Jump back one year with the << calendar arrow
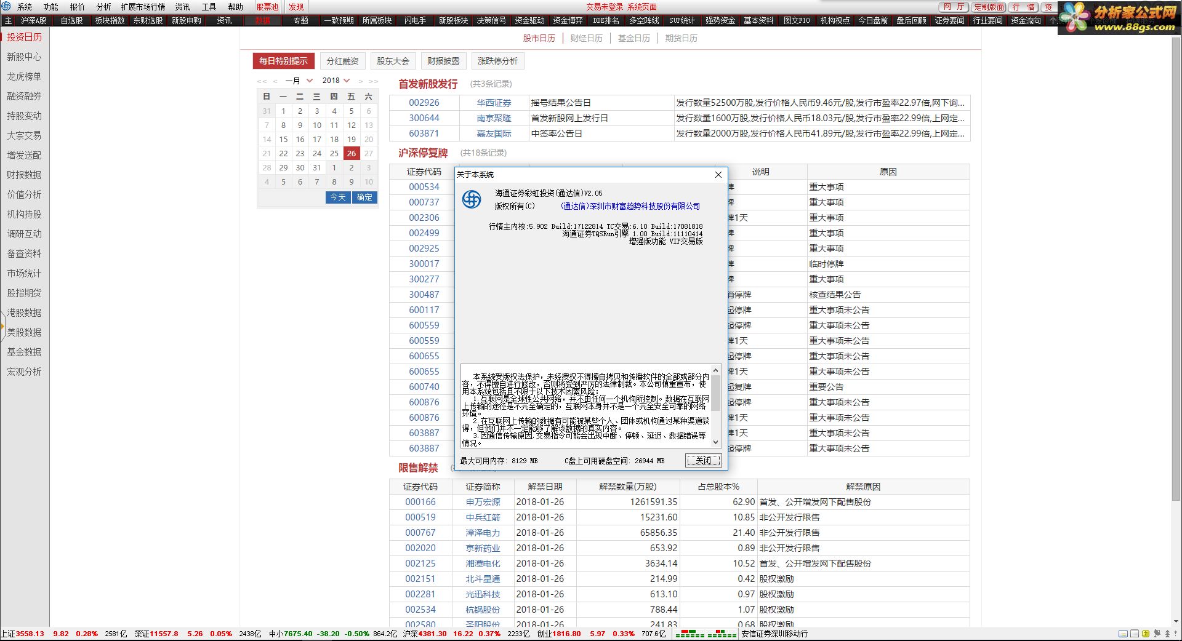1182x641 pixels. pyautogui.click(x=262, y=81)
